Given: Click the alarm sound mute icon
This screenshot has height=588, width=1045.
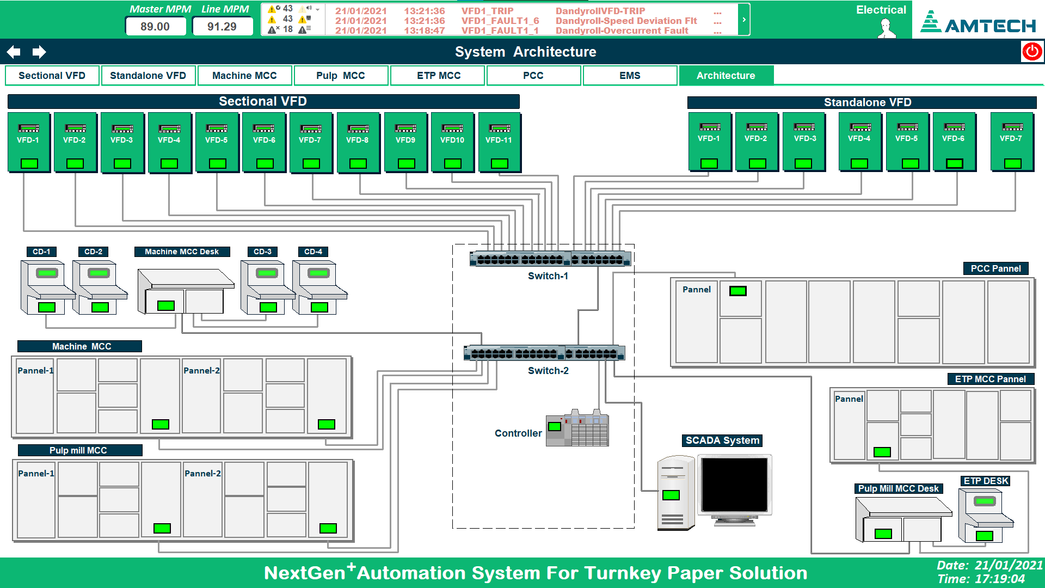Looking at the screenshot, I should (306, 9).
